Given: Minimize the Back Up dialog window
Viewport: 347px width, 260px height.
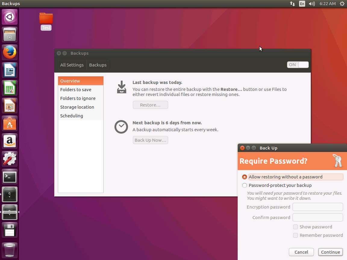Looking at the screenshot, I should click(248, 148).
